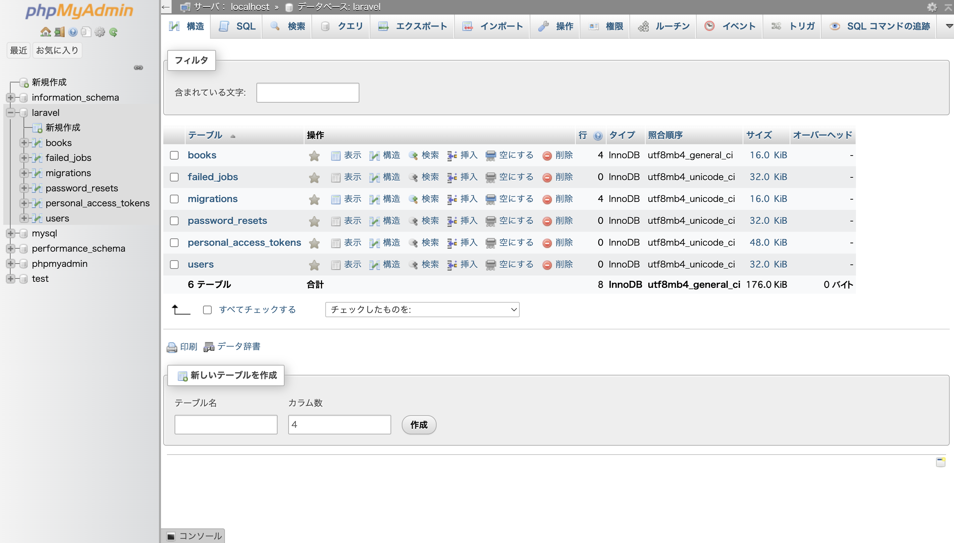The height and width of the screenshot is (543, 954).
Task: Check the personal_access_tokens table checkbox
Action: [x=174, y=243]
